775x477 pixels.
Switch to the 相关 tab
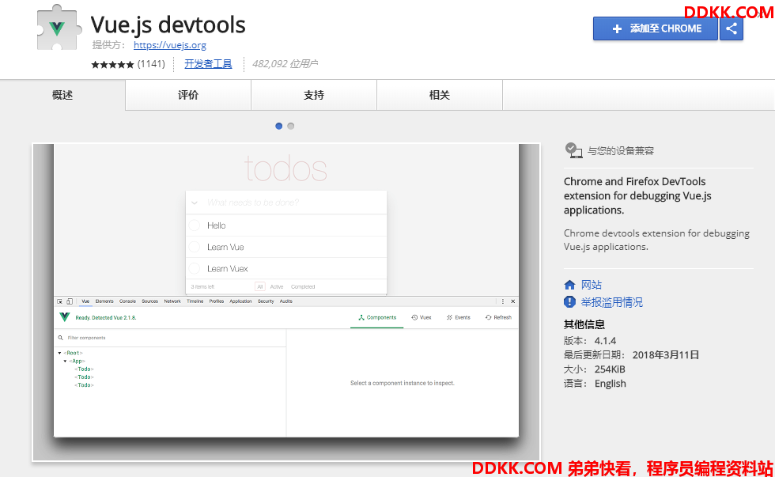pos(440,95)
